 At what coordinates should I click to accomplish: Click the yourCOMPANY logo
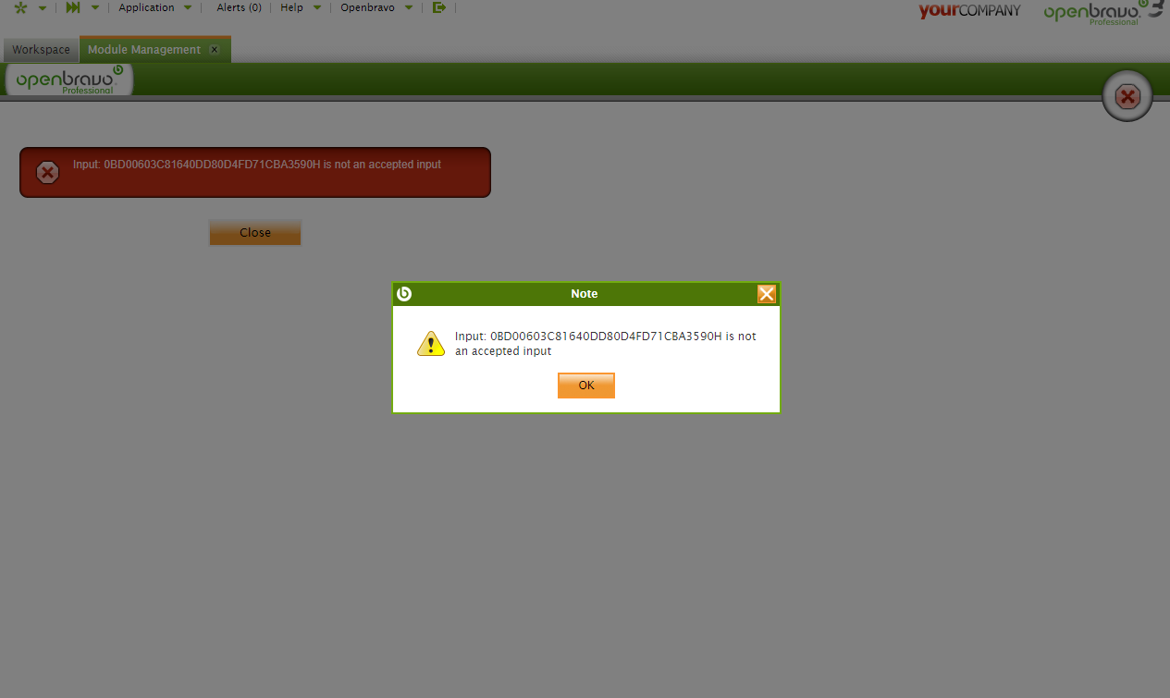[x=969, y=11]
